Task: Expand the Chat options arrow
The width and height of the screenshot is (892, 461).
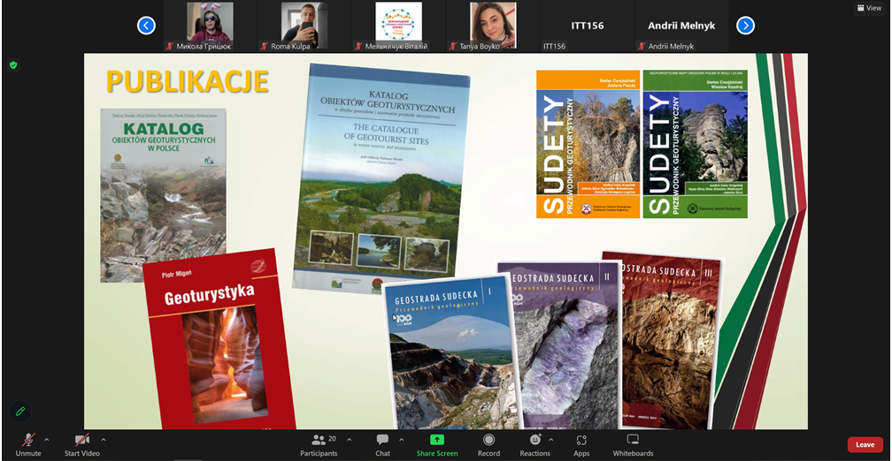Action: (402, 439)
